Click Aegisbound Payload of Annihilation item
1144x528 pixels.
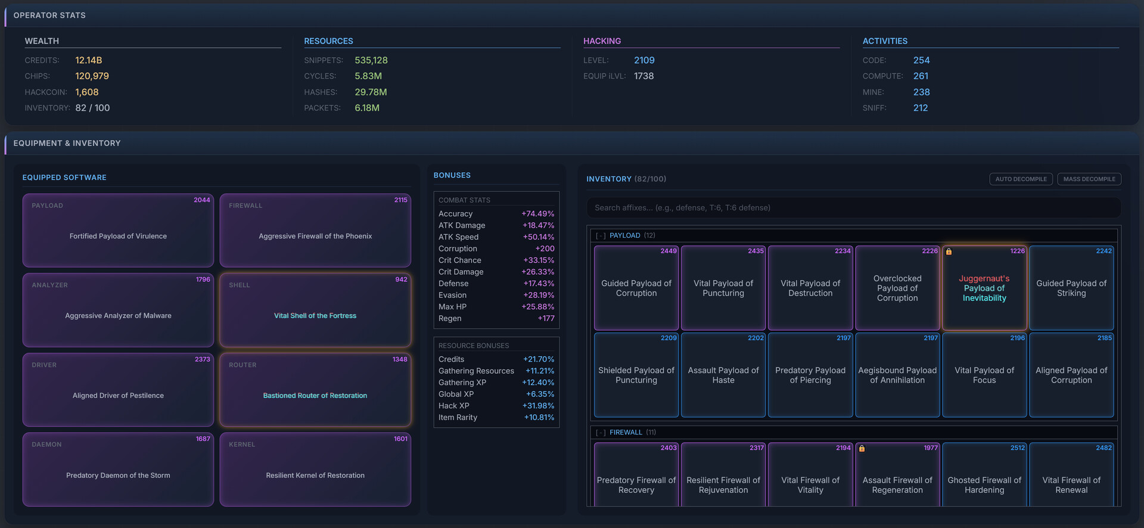click(897, 375)
